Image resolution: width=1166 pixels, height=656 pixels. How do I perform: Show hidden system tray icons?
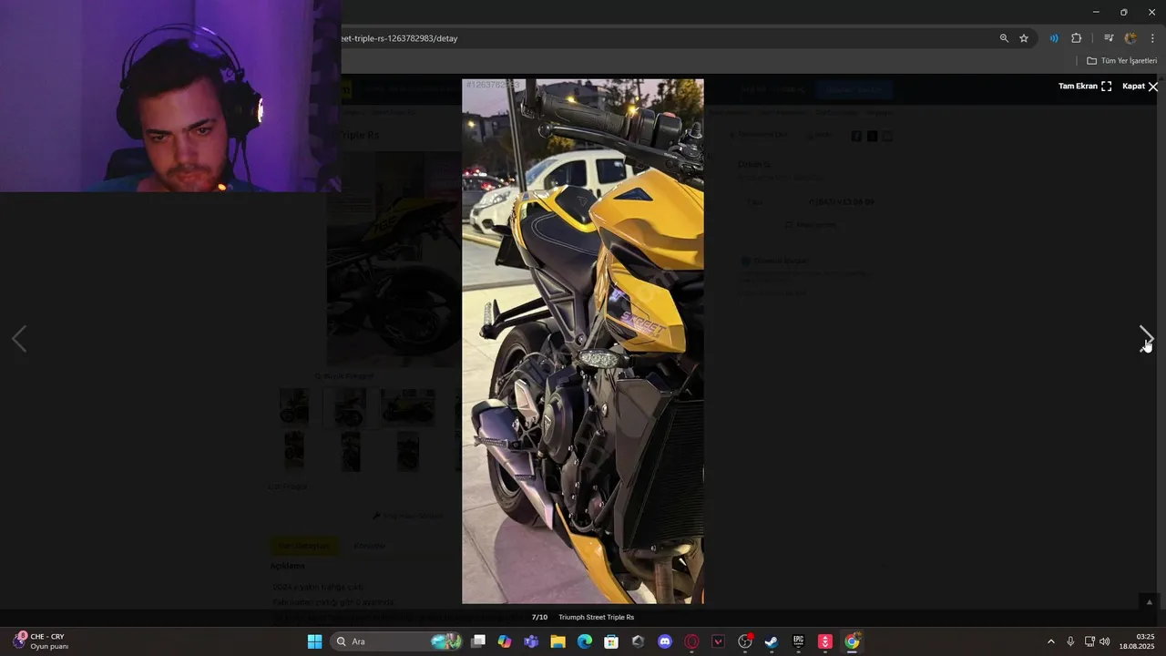pyautogui.click(x=1050, y=641)
